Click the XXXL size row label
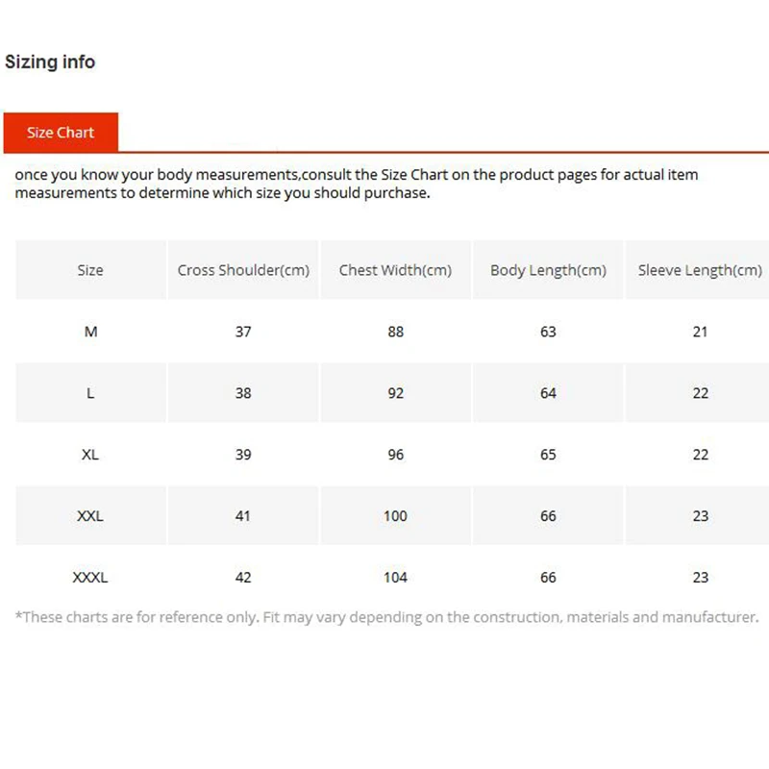 pos(90,578)
